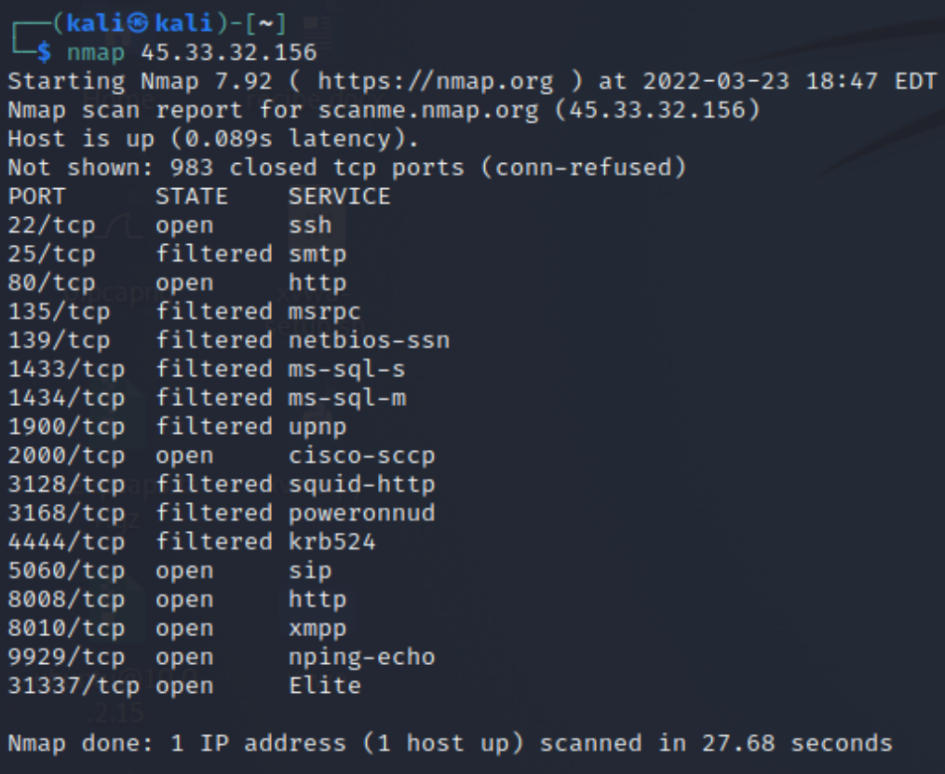Click the 80/tcp port entry
Image resolution: width=945 pixels, height=774 pixels.
pos(52,283)
